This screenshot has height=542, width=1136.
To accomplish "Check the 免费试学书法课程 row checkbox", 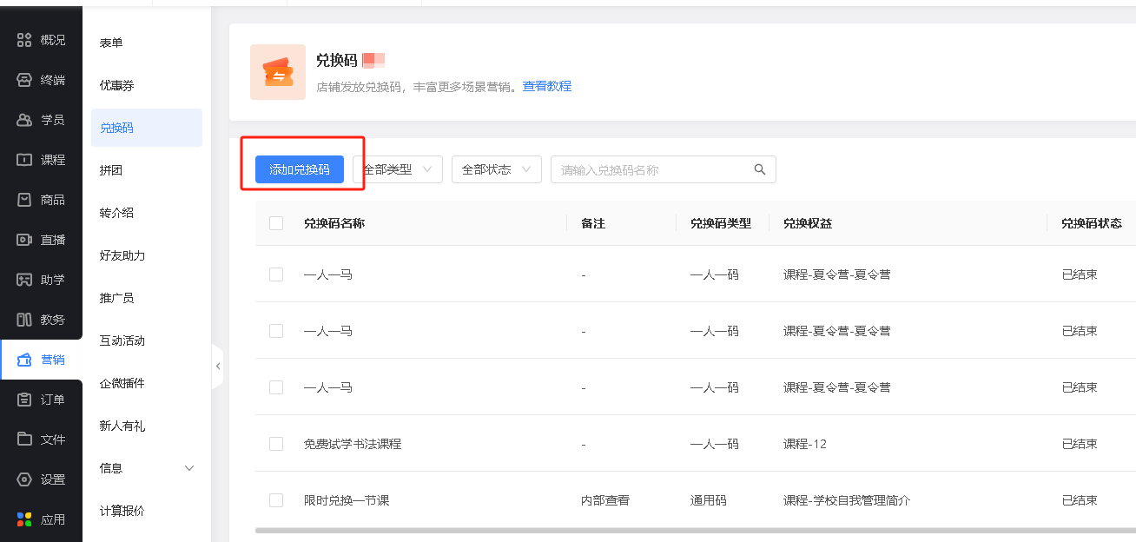I will [x=276, y=444].
